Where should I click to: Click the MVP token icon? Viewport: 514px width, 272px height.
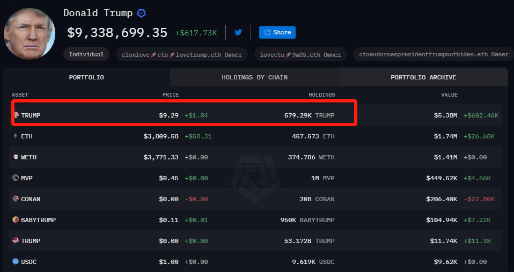point(16,178)
